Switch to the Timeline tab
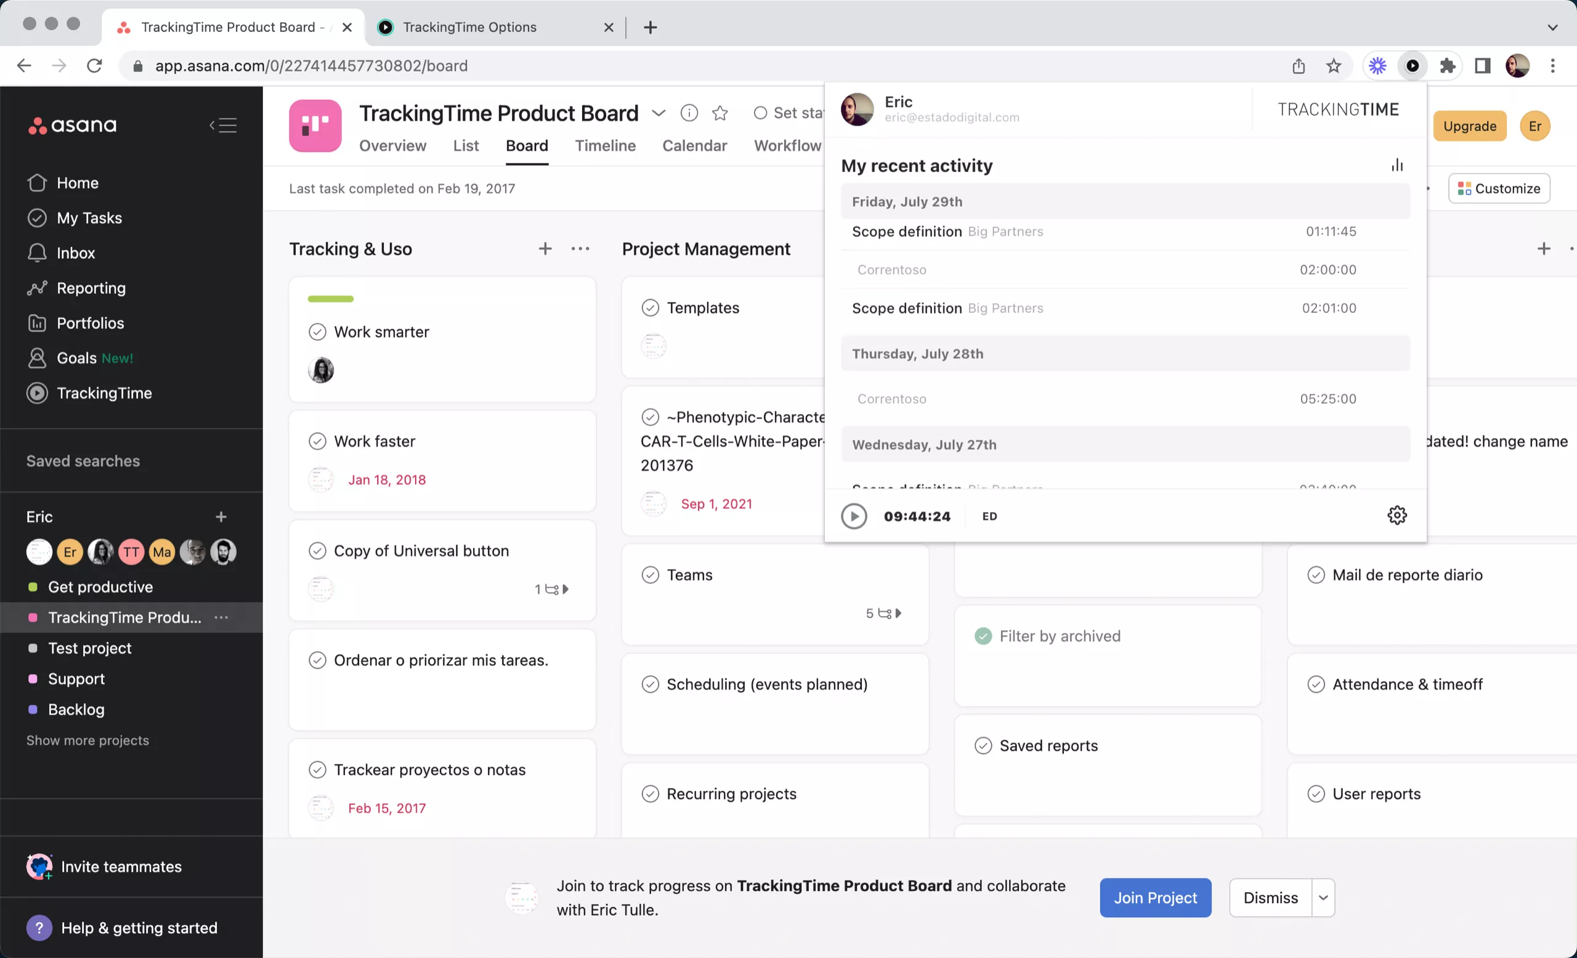Screen dimensions: 1577x958 605,144
